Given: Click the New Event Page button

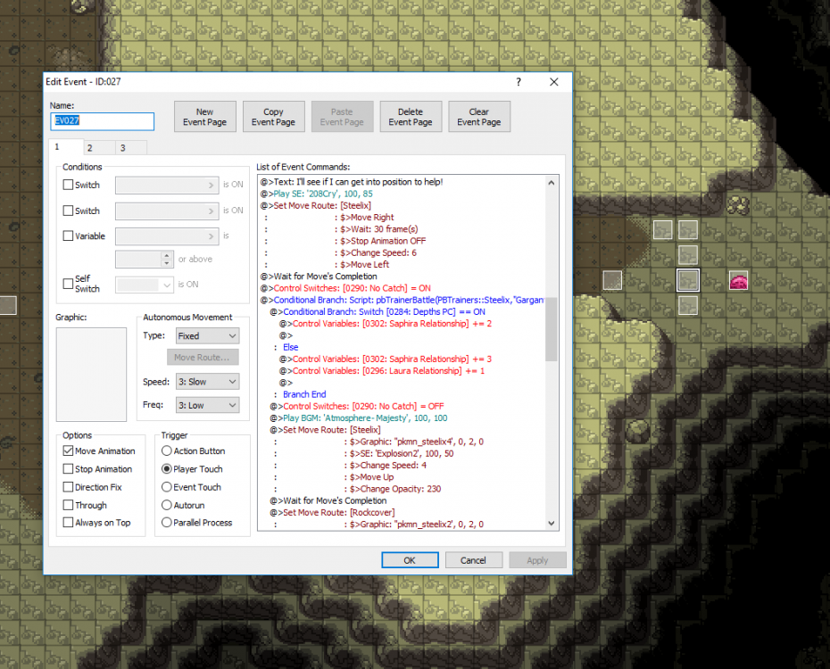Looking at the screenshot, I should click(205, 117).
